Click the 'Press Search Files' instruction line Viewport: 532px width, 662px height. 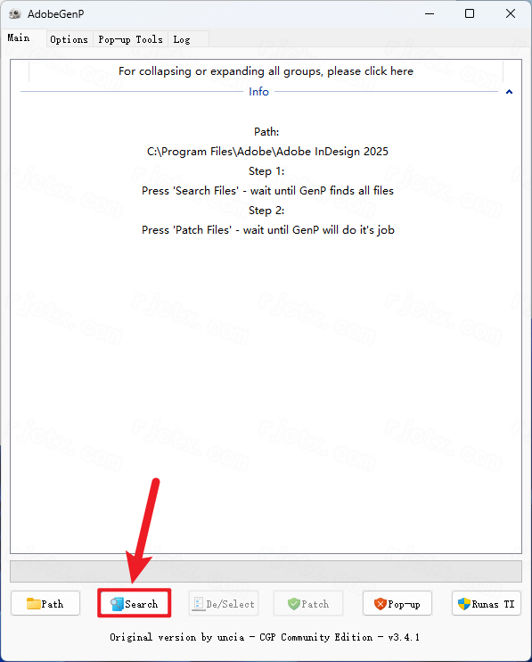tap(267, 191)
